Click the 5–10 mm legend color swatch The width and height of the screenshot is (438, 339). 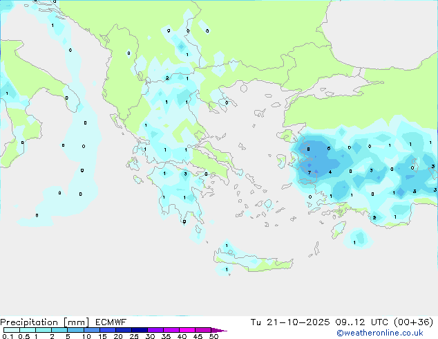point(75,330)
